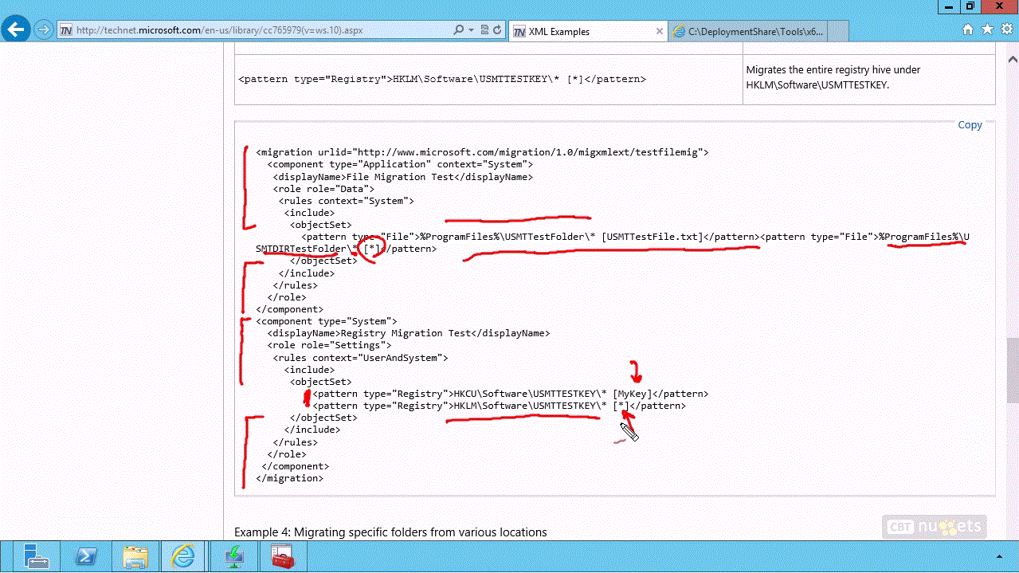Launch PowerShell from the taskbar
The height and width of the screenshot is (573, 1019).
coord(86,556)
